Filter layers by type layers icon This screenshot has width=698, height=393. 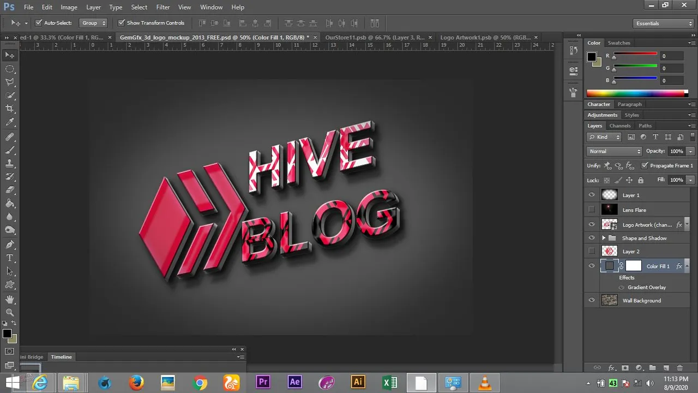(655, 137)
